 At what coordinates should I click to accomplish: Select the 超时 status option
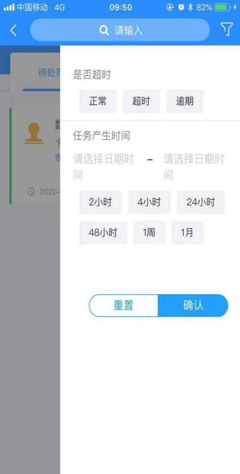pyautogui.click(x=141, y=101)
